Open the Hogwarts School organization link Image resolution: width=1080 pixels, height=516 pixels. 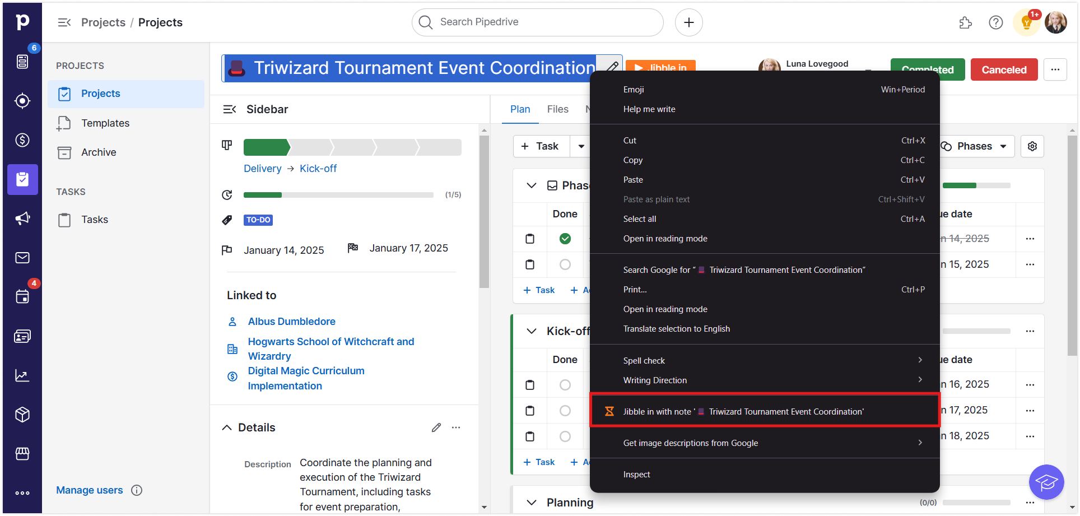click(331, 348)
